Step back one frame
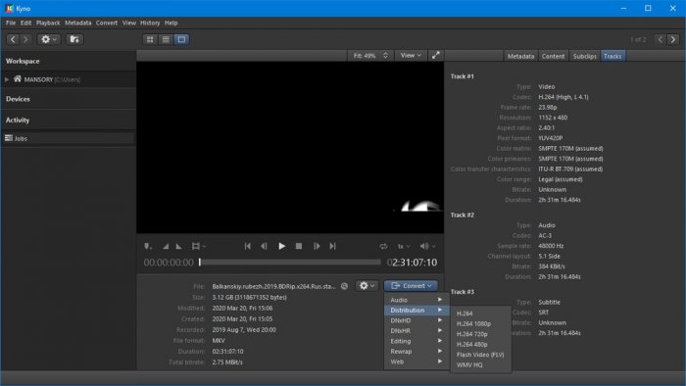This screenshot has height=386, width=686. [264, 247]
